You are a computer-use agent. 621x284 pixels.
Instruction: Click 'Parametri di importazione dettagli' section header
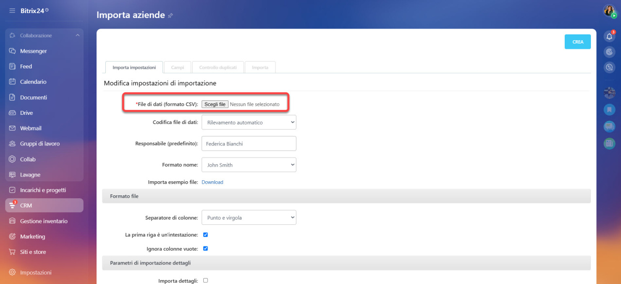pyautogui.click(x=346, y=263)
